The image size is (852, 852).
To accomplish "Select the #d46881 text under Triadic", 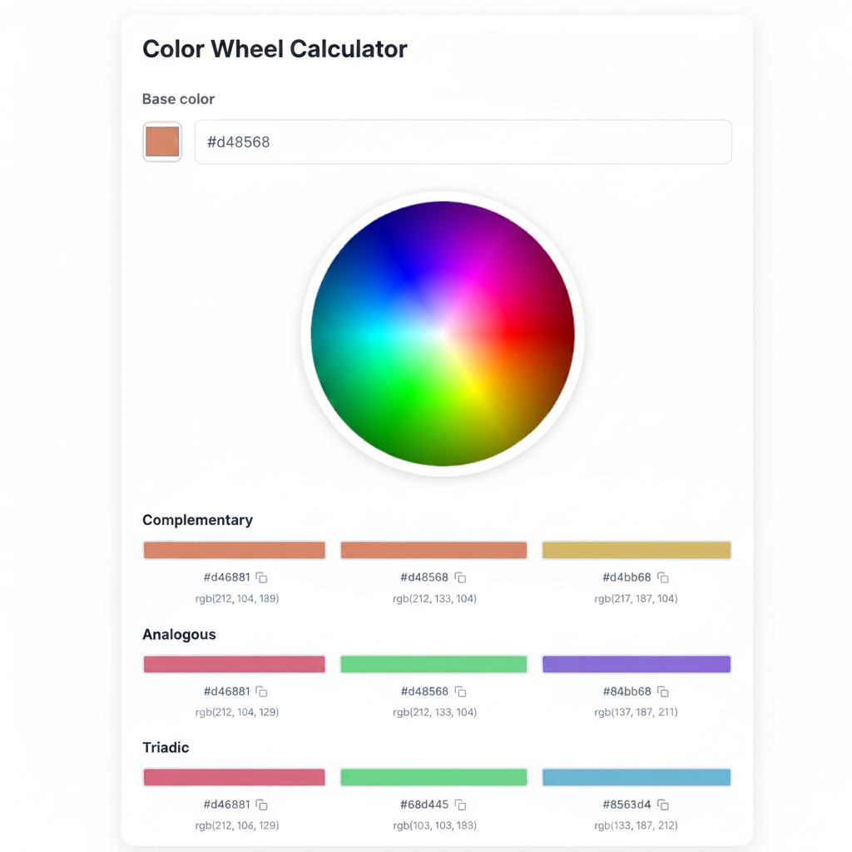I will (226, 805).
